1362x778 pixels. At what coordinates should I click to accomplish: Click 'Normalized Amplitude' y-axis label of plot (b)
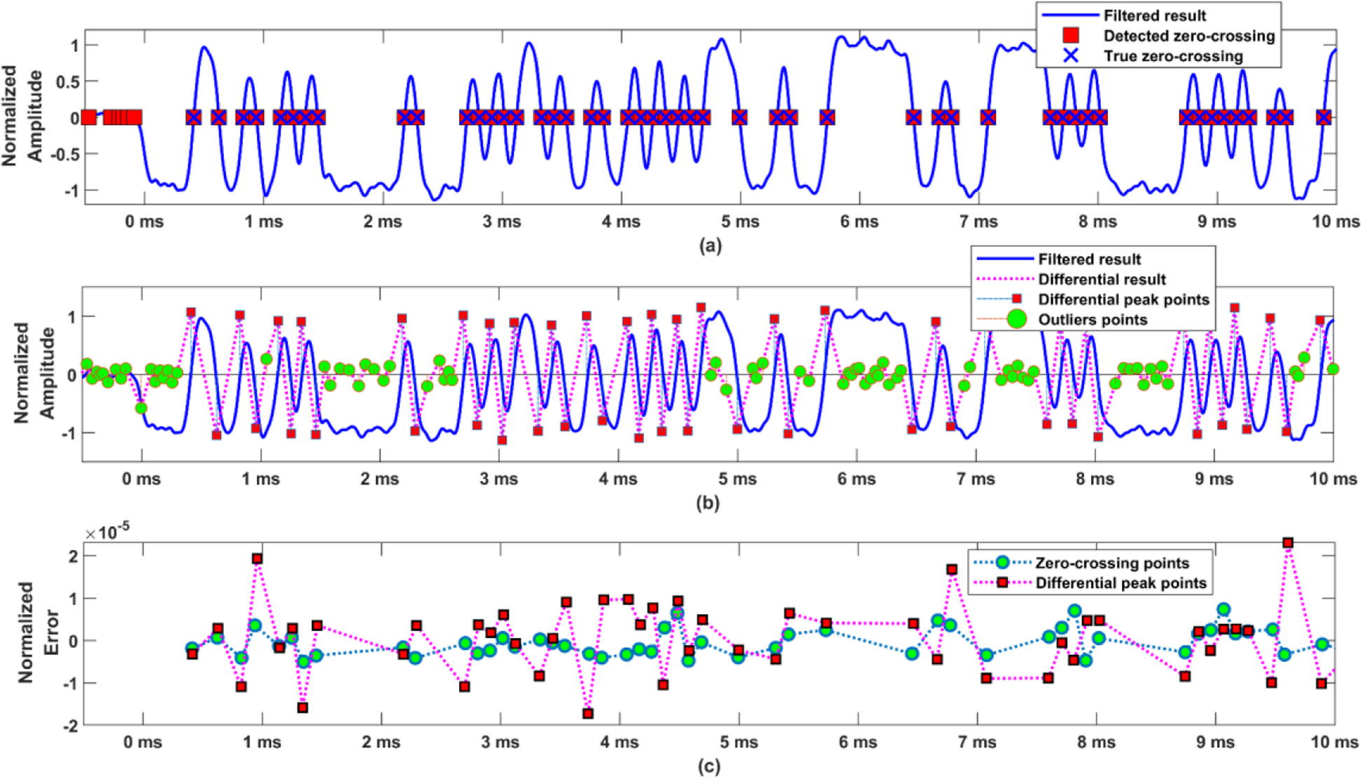(x=34, y=372)
